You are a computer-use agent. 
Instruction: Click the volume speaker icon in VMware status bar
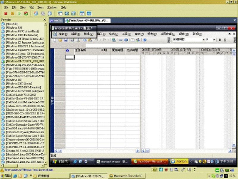click(x=232, y=170)
